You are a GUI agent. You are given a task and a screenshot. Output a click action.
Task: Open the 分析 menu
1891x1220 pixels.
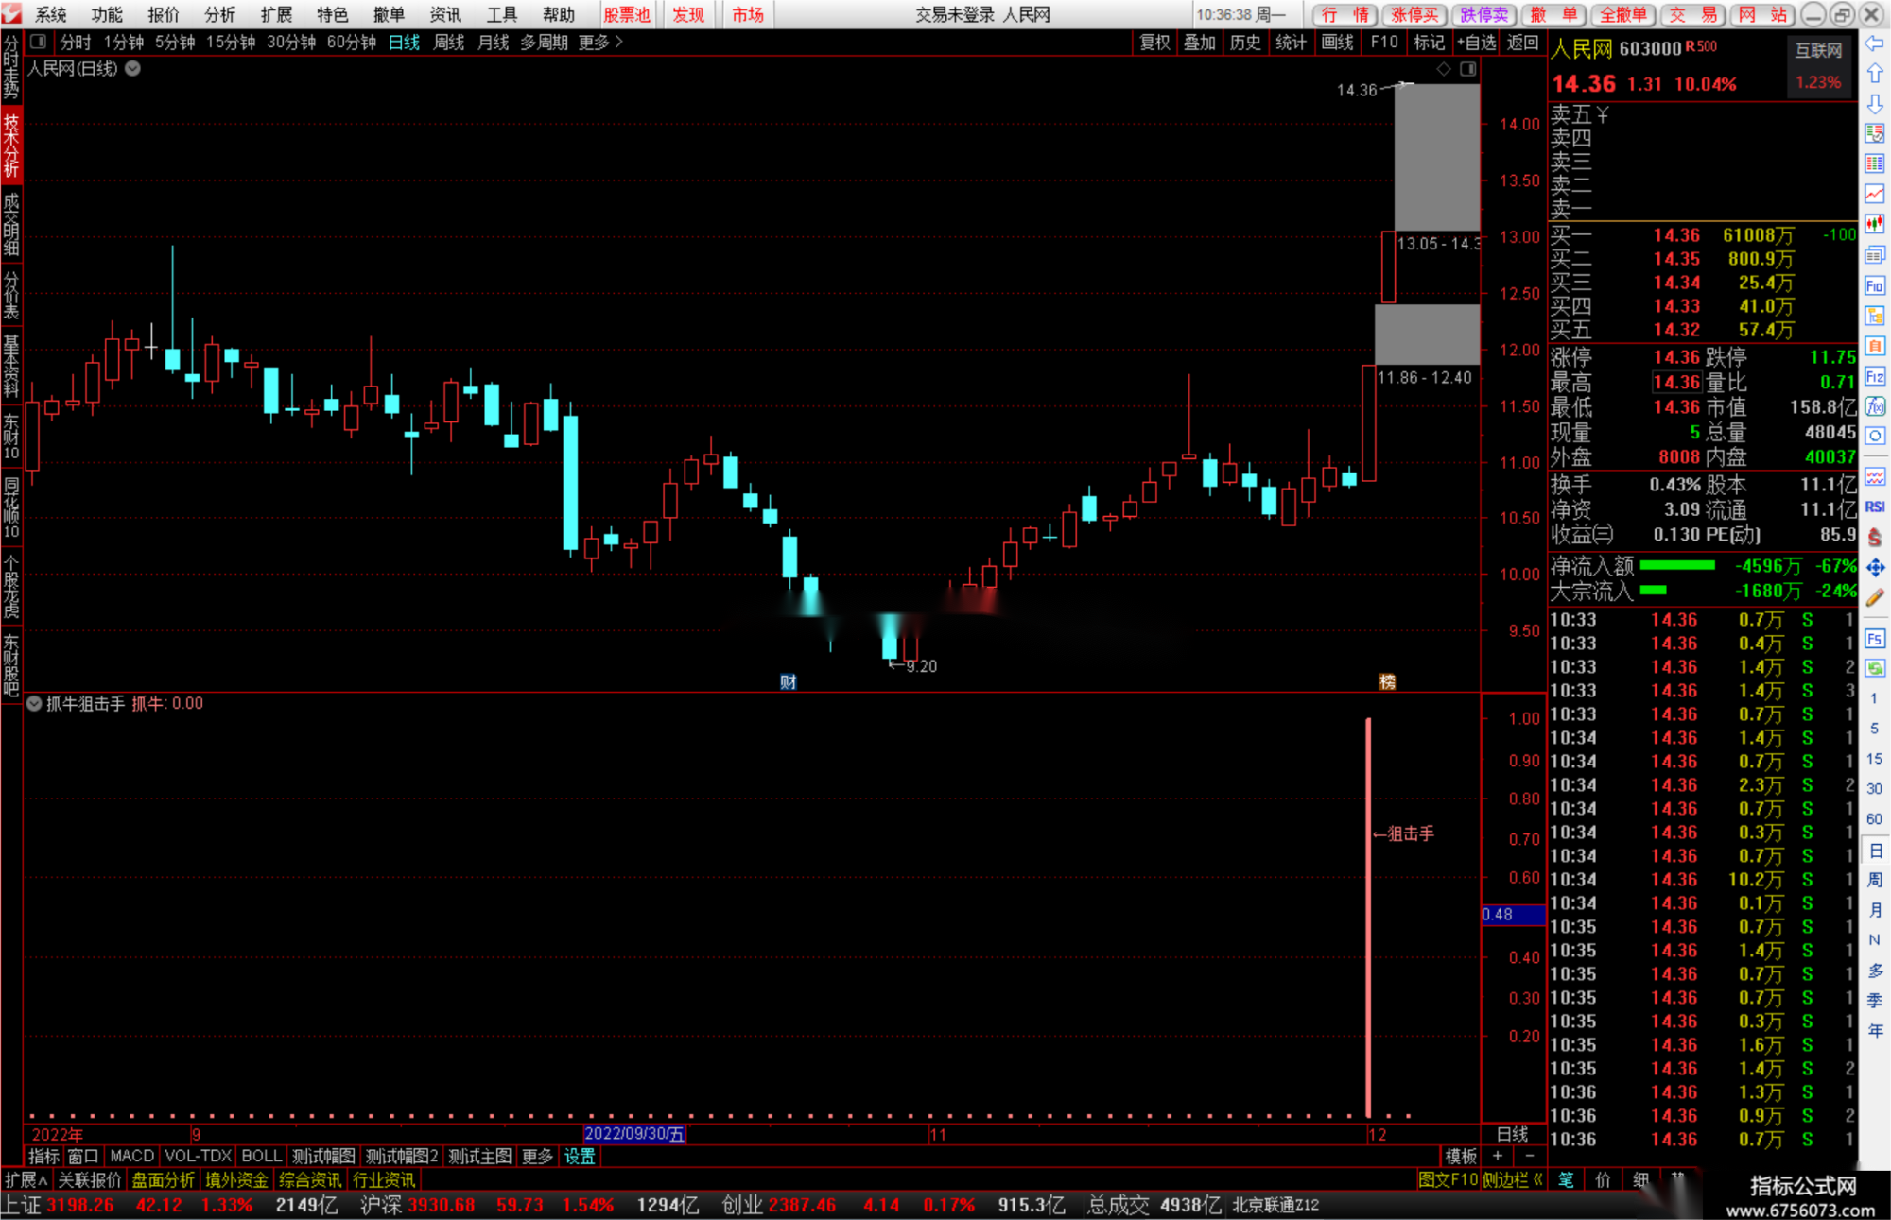[x=219, y=14]
